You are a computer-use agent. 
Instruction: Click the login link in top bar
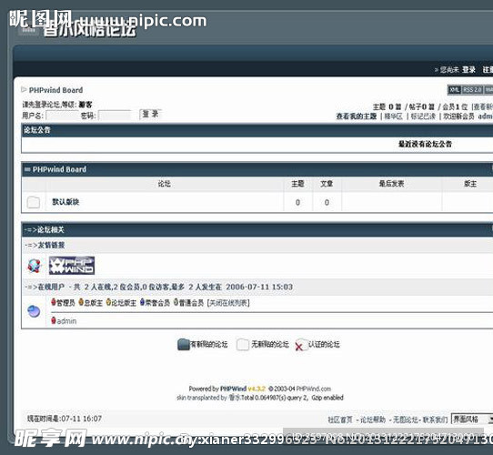point(468,69)
